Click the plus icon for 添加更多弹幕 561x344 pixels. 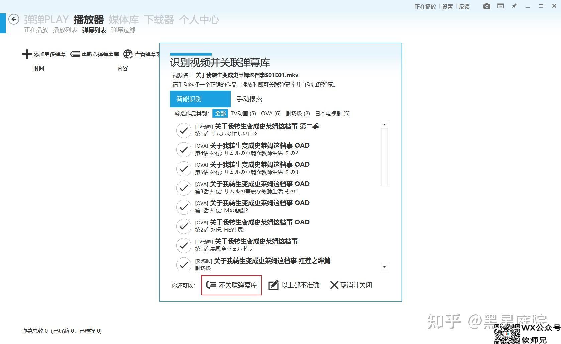point(27,54)
